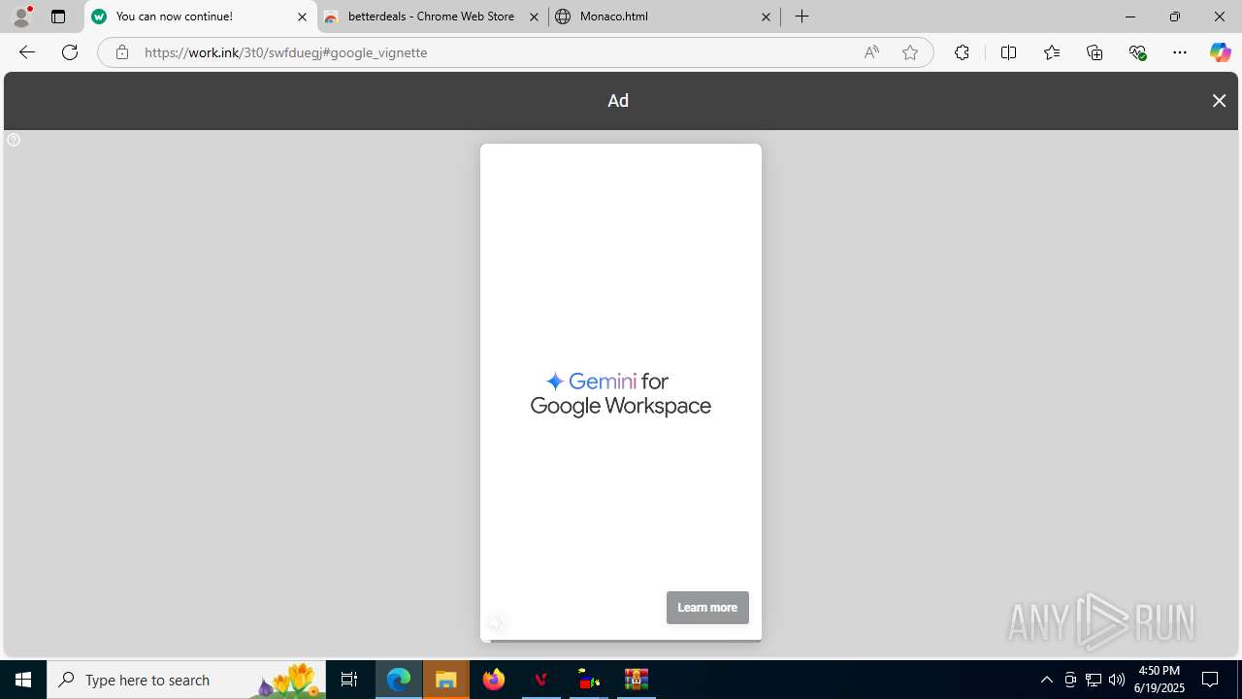Open File Explorer from taskbar

tap(446, 680)
